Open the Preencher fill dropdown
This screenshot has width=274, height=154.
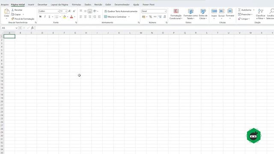pyautogui.click(x=245, y=14)
